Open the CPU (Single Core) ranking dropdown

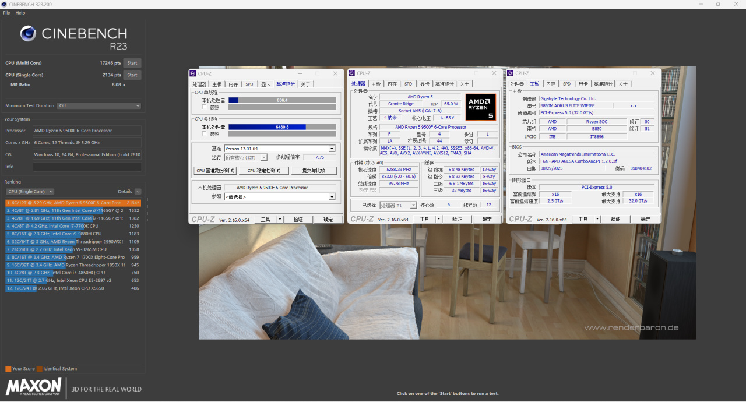30,191
